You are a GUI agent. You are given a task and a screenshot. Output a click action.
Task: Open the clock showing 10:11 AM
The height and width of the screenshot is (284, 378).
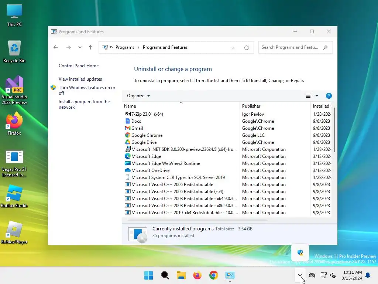pyautogui.click(x=352, y=275)
